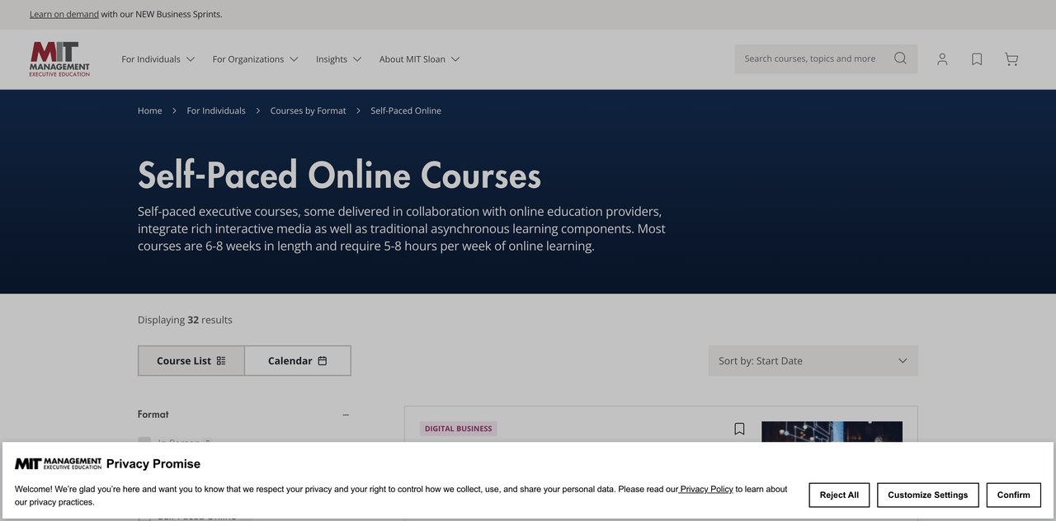The height and width of the screenshot is (521, 1056).
Task: Open the search magnifier icon
Action: (900, 59)
